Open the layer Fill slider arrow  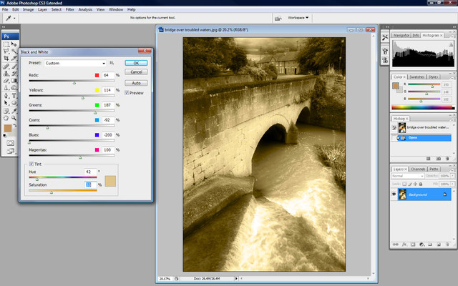click(x=452, y=184)
